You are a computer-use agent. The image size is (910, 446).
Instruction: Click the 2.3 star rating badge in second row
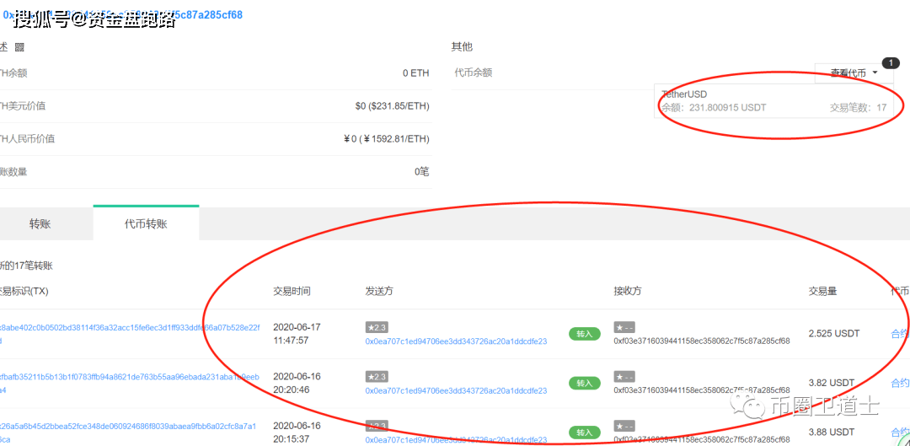click(377, 377)
